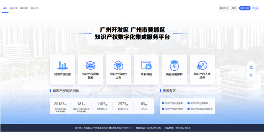This screenshot has width=265, height=132.
Task: Open the 知识产权助力上市 cube icon card
Action: 118,70
